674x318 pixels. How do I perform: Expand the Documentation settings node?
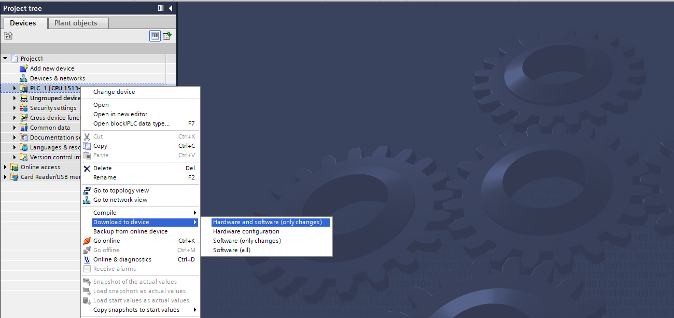pyautogui.click(x=15, y=137)
